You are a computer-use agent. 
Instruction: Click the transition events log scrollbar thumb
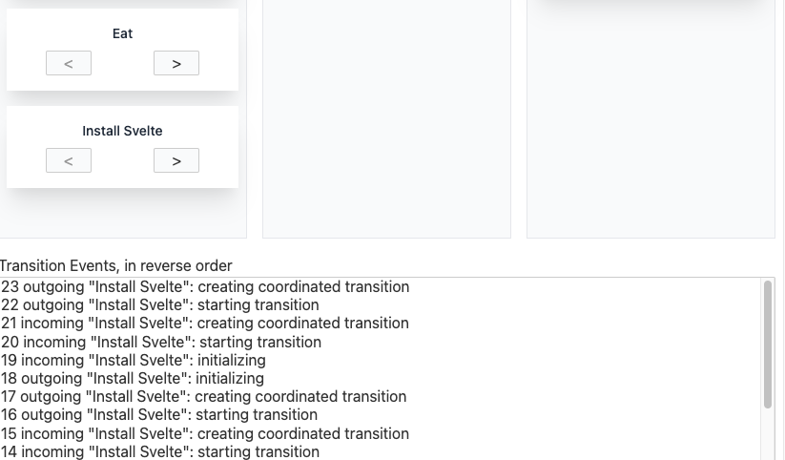click(768, 344)
